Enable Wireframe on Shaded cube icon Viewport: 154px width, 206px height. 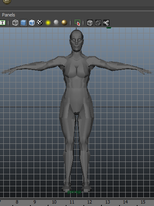click(32, 23)
